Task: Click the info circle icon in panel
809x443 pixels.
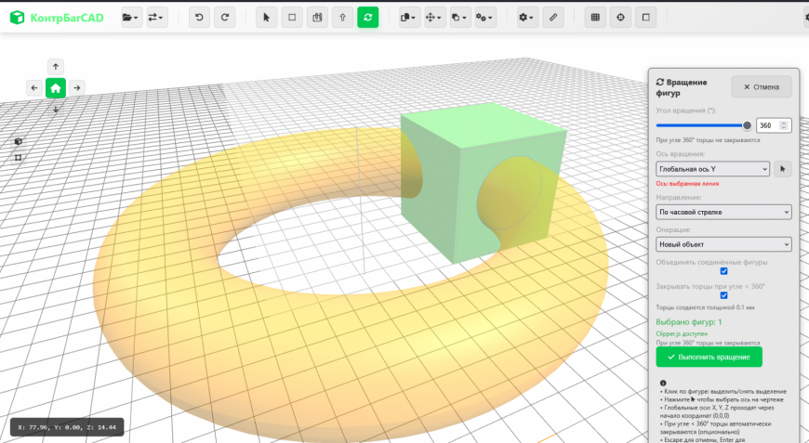Action: tap(663, 384)
